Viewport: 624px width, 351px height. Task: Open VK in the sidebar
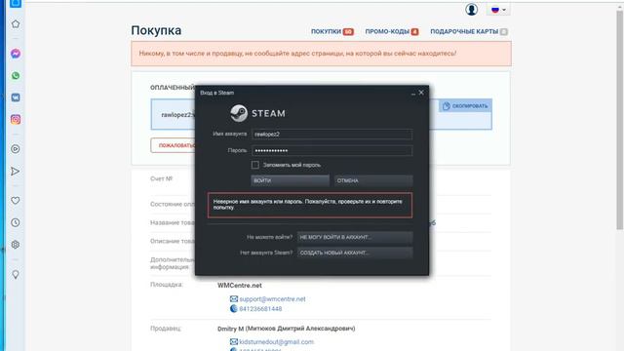pos(16,97)
